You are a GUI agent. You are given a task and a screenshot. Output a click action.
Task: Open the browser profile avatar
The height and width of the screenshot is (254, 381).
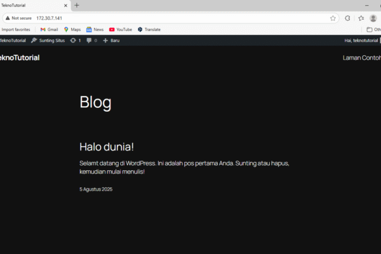pos(373,18)
